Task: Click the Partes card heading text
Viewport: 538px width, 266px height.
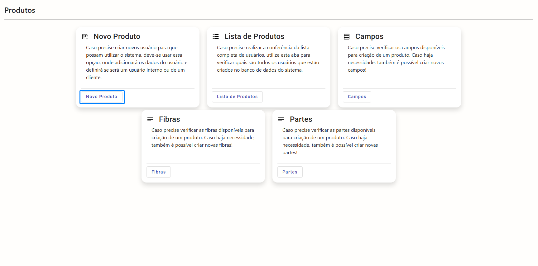Action: (301, 119)
